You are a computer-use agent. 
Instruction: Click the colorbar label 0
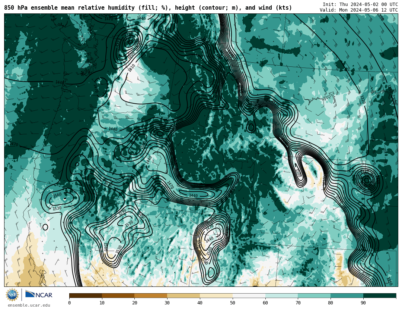(70, 303)
